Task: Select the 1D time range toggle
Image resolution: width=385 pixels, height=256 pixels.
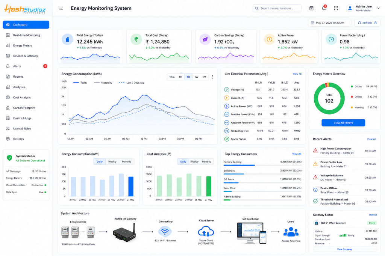Action: [188, 77]
